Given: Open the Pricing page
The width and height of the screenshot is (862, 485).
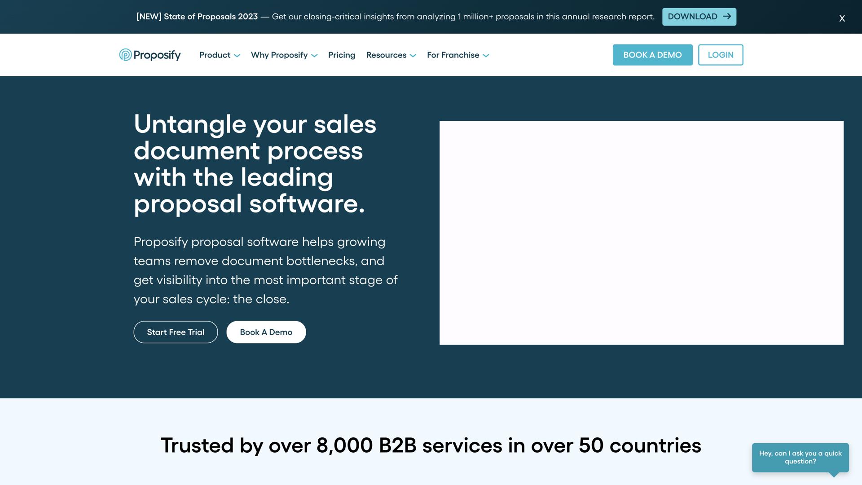Looking at the screenshot, I should (x=341, y=55).
